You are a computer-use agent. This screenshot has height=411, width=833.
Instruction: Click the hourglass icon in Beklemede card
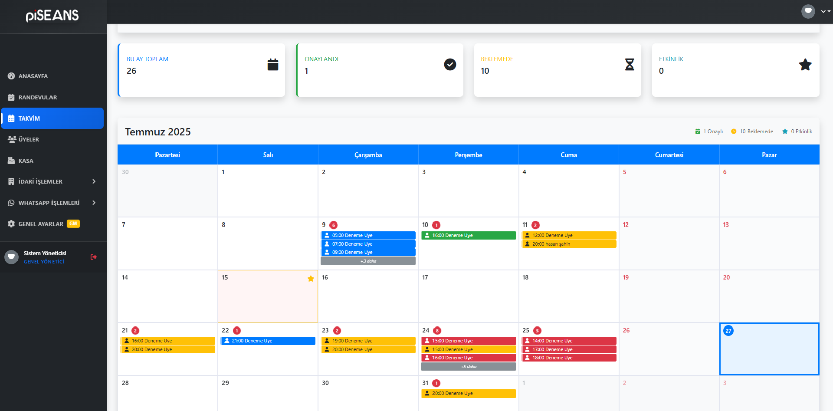pyautogui.click(x=629, y=65)
